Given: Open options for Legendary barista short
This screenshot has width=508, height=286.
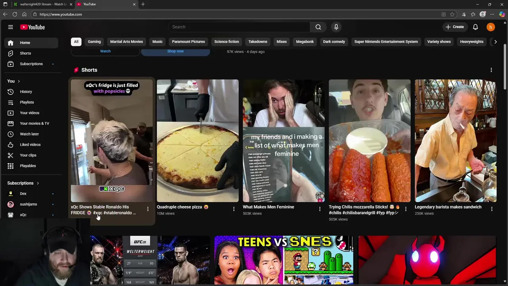Looking at the screenshot, I should tap(492, 209).
